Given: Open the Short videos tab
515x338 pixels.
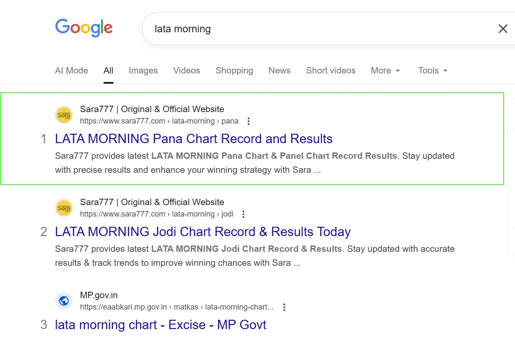Looking at the screenshot, I should pyautogui.click(x=331, y=71).
